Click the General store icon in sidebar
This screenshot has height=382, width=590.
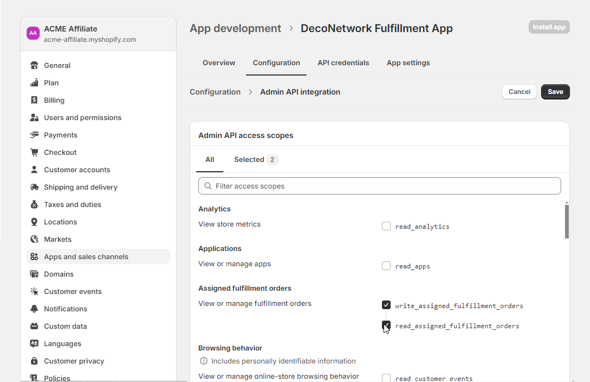pyautogui.click(x=34, y=66)
